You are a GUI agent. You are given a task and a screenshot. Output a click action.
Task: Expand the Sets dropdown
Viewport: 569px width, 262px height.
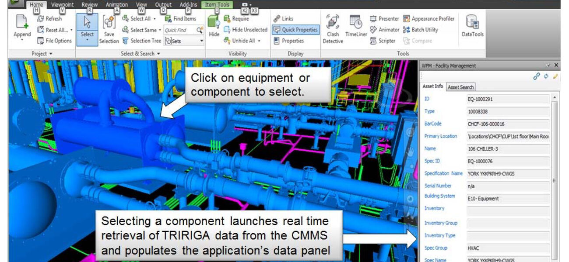point(201,41)
